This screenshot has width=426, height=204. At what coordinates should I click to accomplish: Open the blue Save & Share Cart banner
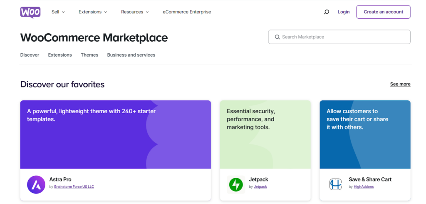(x=365, y=134)
